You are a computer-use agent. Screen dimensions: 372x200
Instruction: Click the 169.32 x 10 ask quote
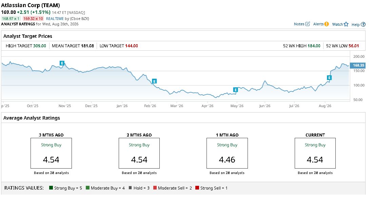click(x=33, y=19)
